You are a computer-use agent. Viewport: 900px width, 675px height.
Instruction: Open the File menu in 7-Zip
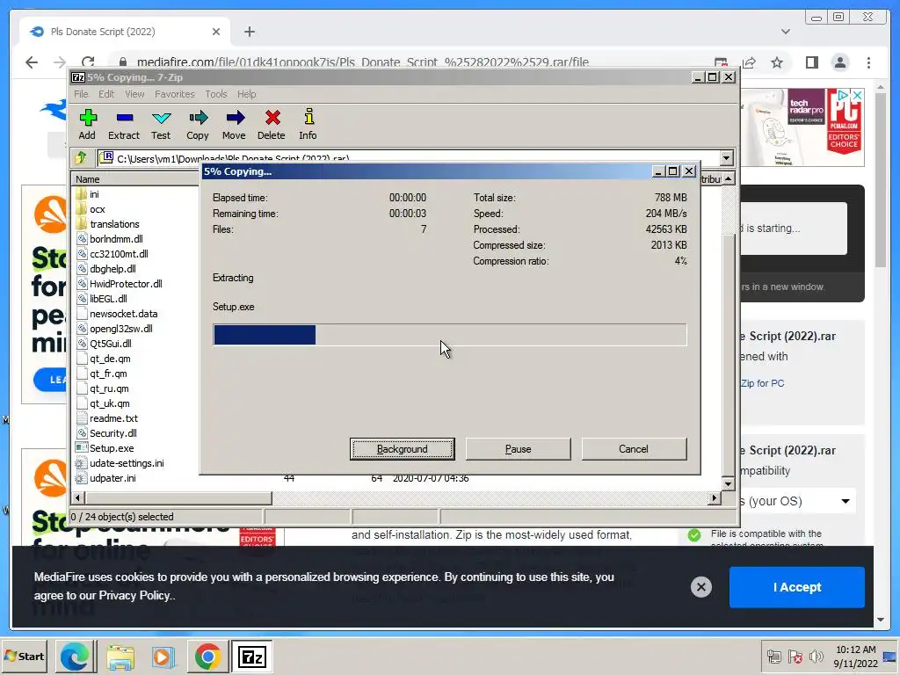click(81, 94)
